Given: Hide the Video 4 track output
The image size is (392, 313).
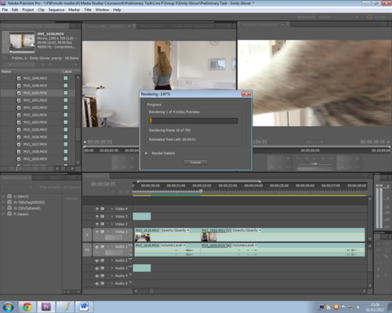Looking at the screenshot, I should 97,209.
